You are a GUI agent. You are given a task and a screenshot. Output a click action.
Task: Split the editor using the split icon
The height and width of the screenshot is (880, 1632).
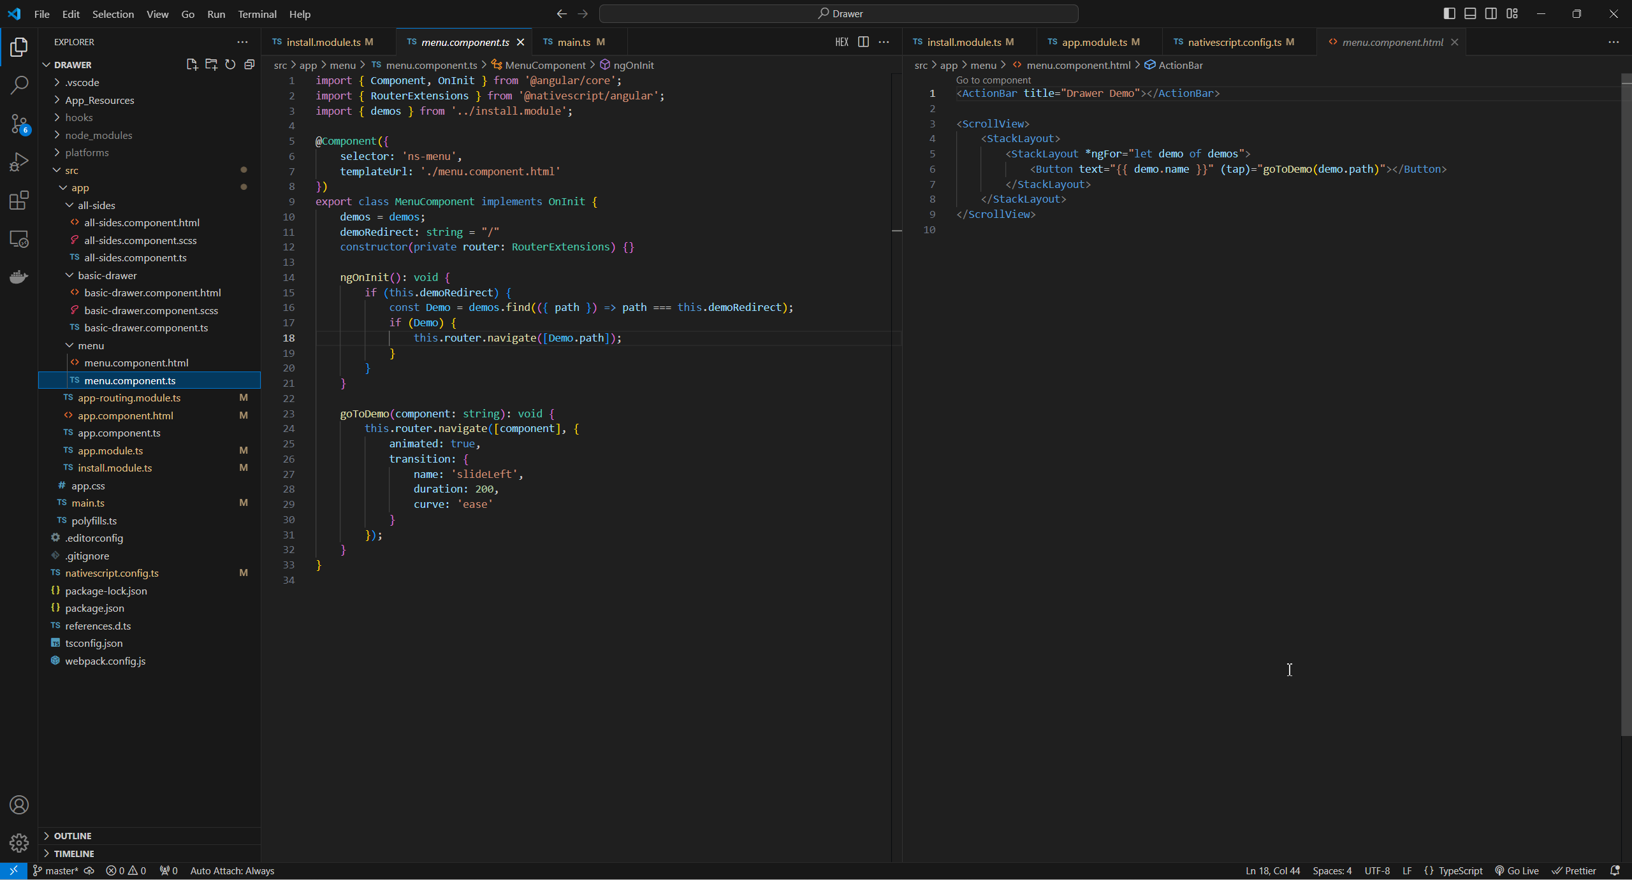pyautogui.click(x=864, y=41)
